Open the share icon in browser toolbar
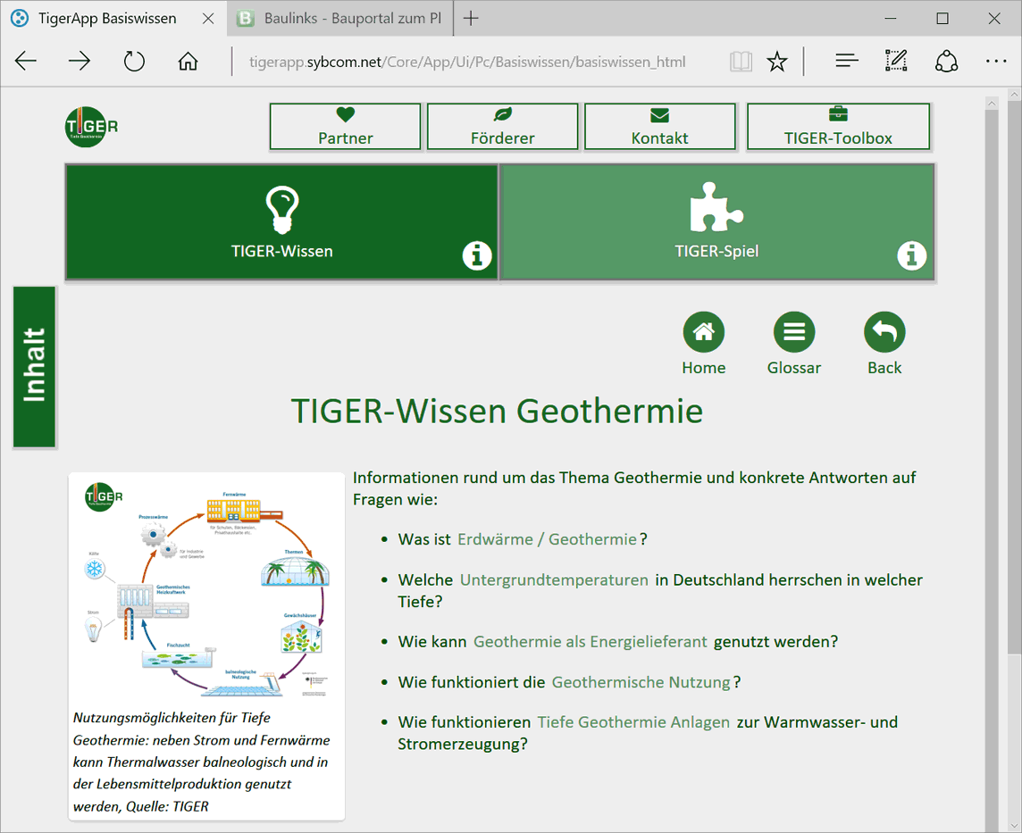The width and height of the screenshot is (1022, 833). coord(946,62)
